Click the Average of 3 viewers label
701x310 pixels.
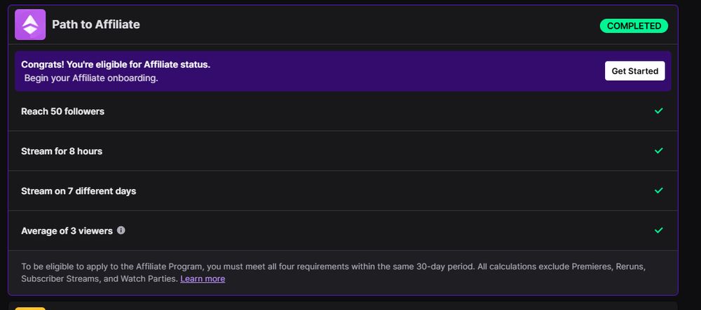click(x=67, y=231)
